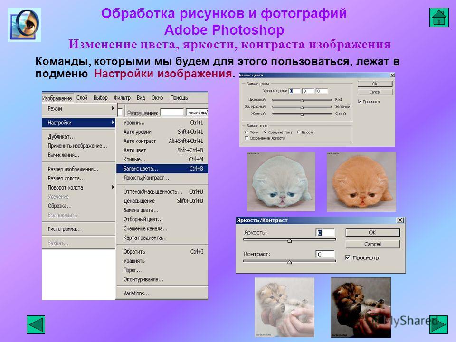The height and width of the screenshot is (342, 456).
Task: Open the Выбор menu
Action: pyautogui.click(x=101, y=98)
